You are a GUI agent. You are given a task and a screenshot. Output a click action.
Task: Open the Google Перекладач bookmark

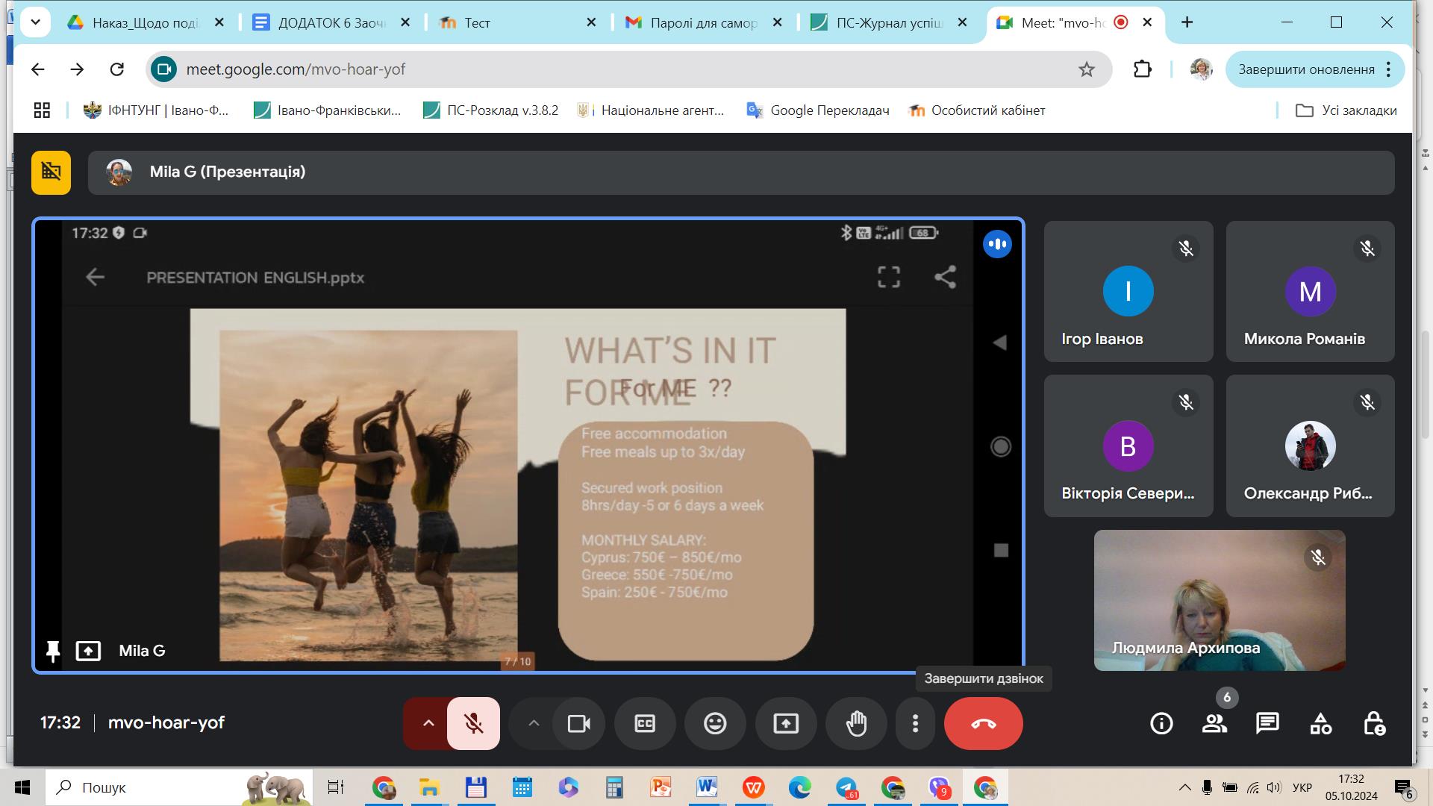[x=818, y=110]
